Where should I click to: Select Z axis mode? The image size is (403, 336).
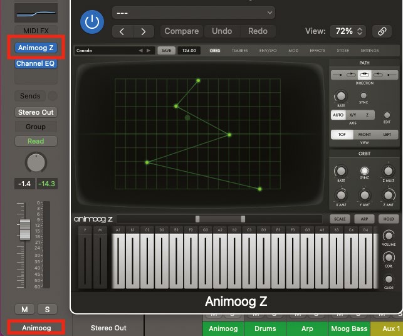coord(367,115)
